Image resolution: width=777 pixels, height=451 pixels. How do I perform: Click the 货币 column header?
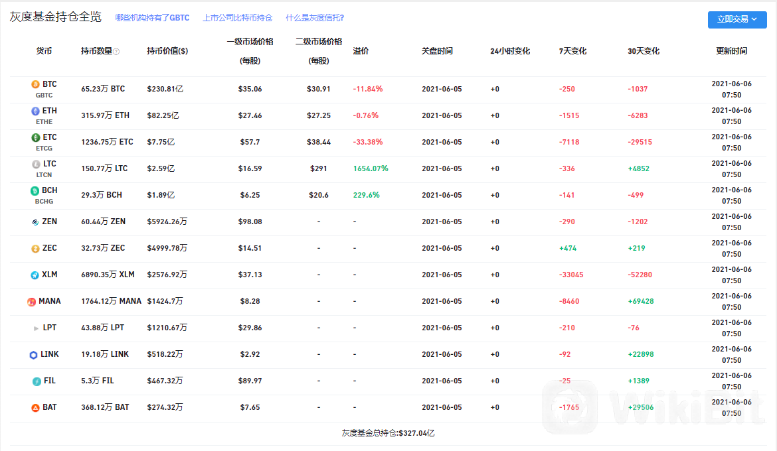click(x=44, y=51)
